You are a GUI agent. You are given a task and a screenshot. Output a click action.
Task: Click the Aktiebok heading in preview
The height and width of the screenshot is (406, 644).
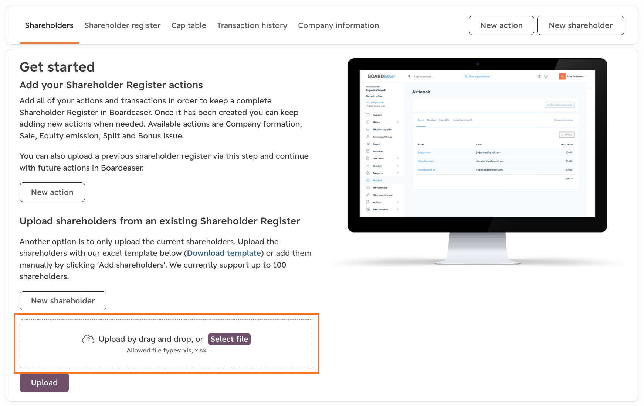[x=421, y=92]
